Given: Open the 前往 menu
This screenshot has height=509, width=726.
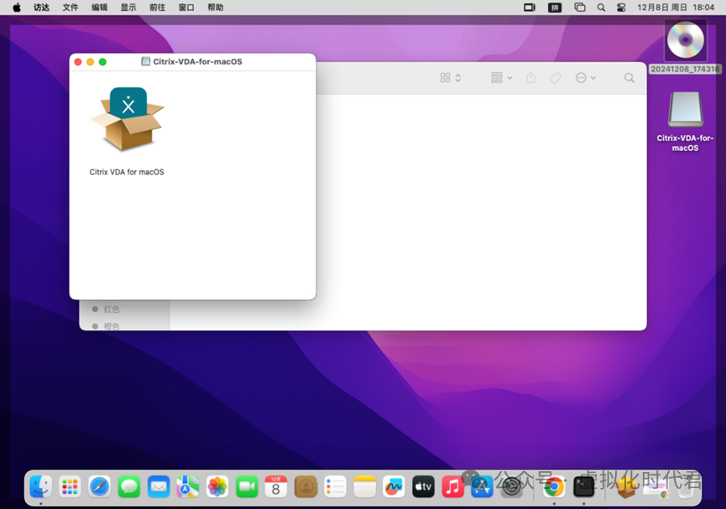Looking at the screenshot, I should pos(158,8).
